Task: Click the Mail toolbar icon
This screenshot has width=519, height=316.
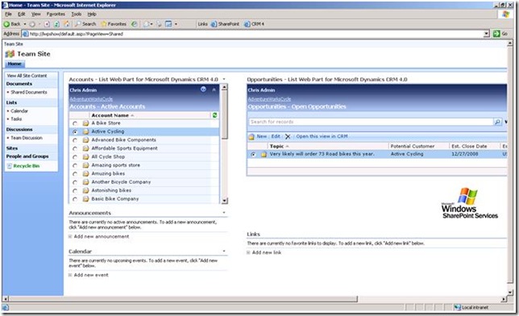Action: tap(146, 24)
